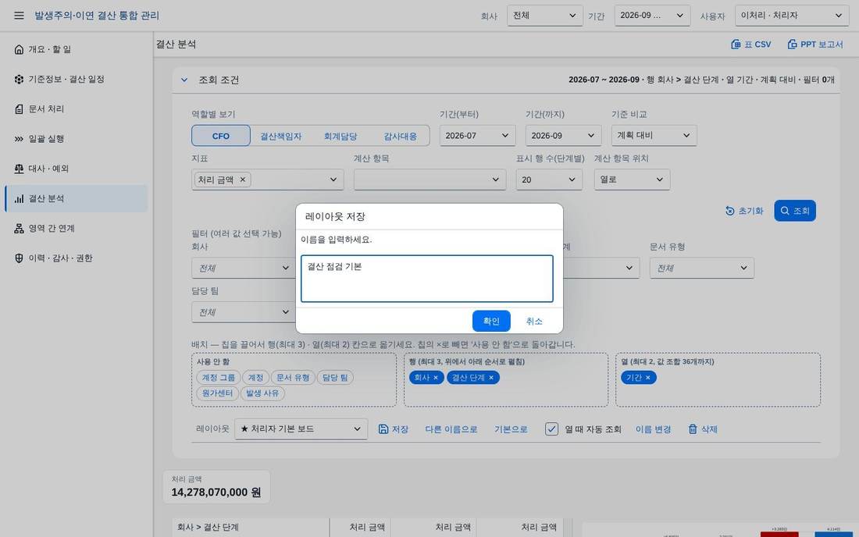Click the arrows icon beside 일괄 실행

[19, 139]
